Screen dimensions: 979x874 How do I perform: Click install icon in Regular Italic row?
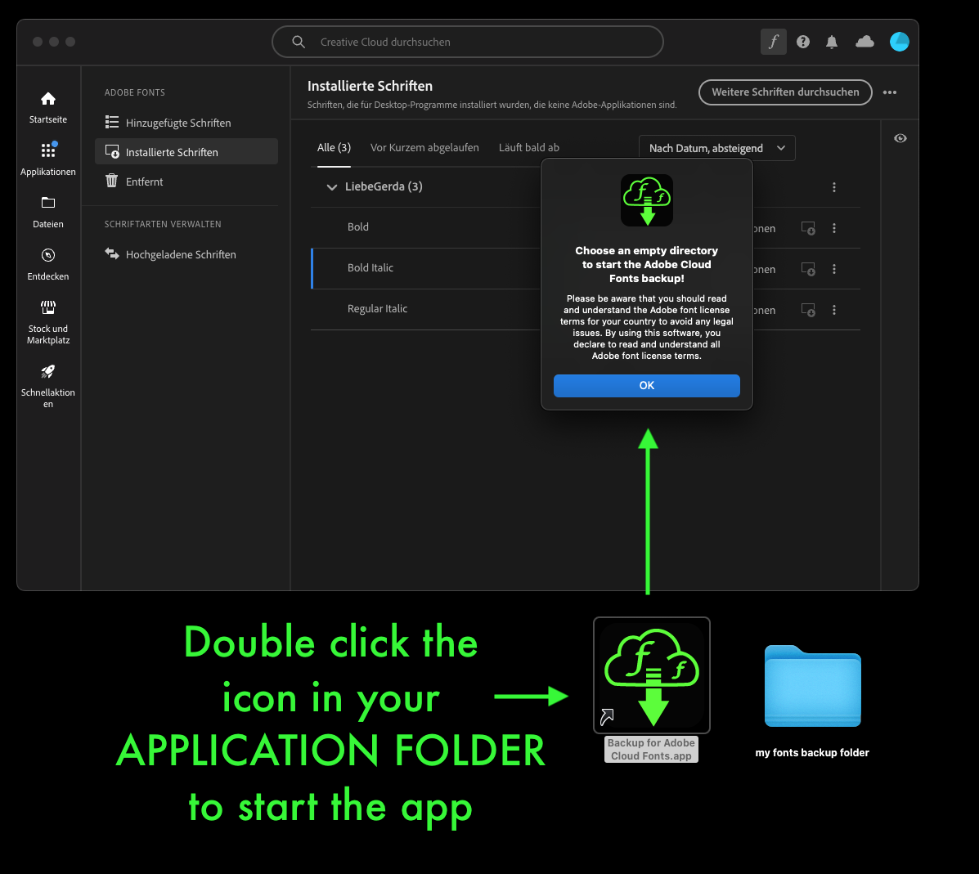(x=808, y=310)
